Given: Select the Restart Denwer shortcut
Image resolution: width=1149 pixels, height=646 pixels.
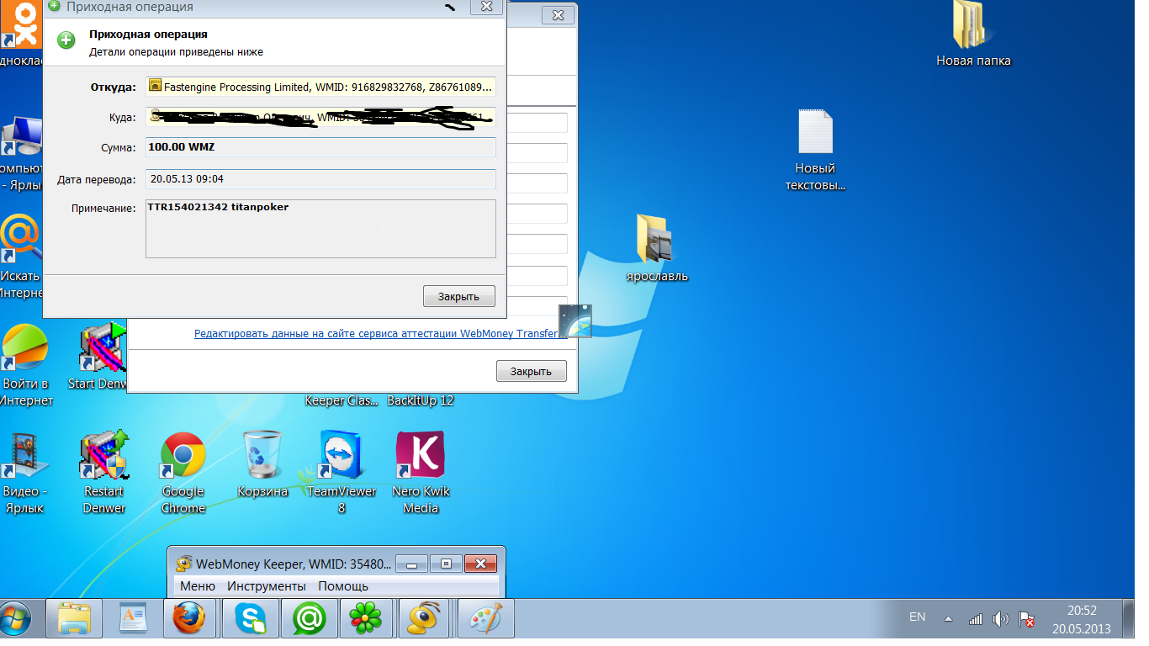Looking at the screenshot, I should [104, 473].
